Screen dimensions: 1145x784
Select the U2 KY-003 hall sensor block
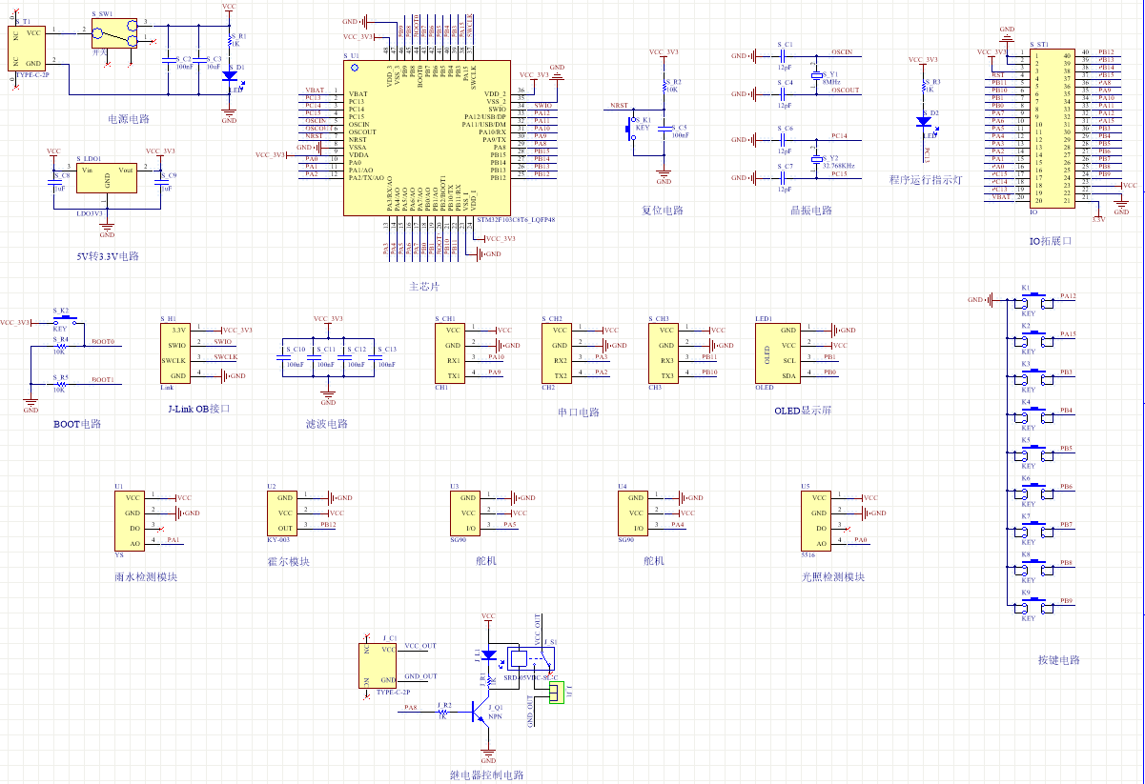coord(284,513)
